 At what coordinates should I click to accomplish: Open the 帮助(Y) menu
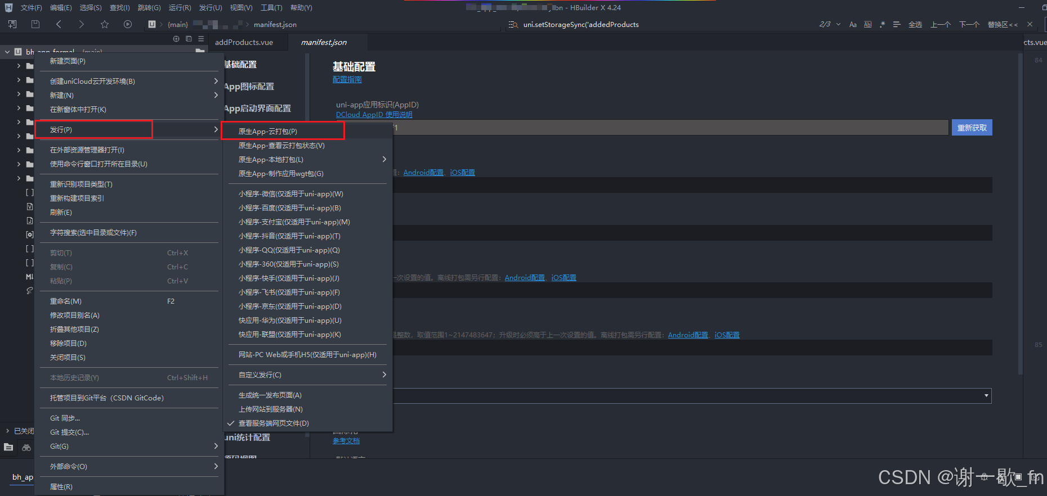[301, 8]
